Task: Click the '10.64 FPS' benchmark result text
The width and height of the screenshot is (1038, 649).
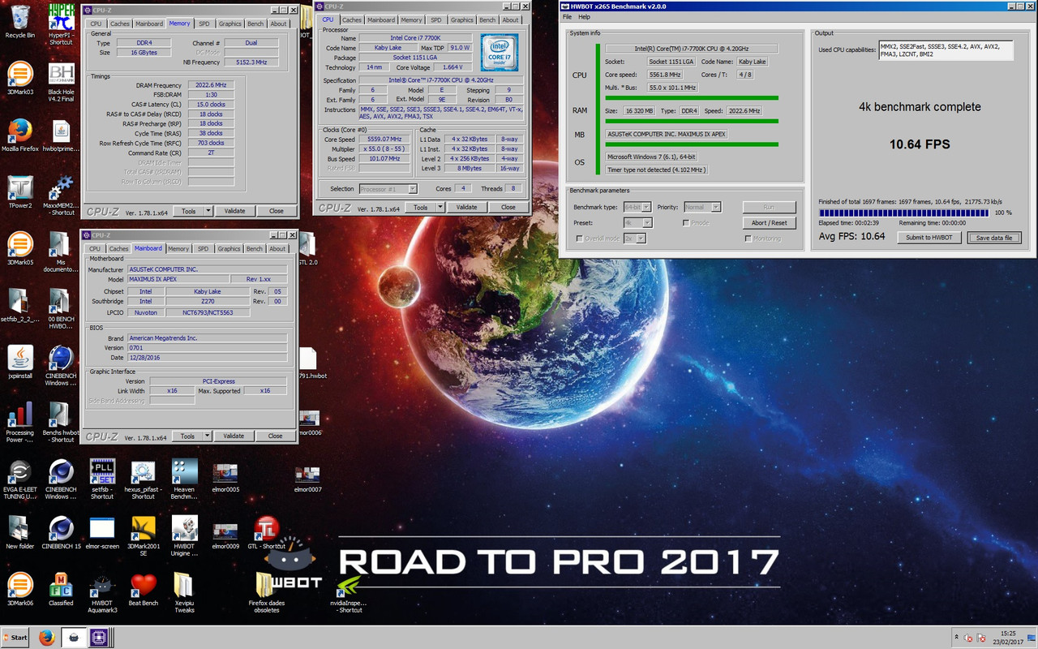Action: (920, 144)
